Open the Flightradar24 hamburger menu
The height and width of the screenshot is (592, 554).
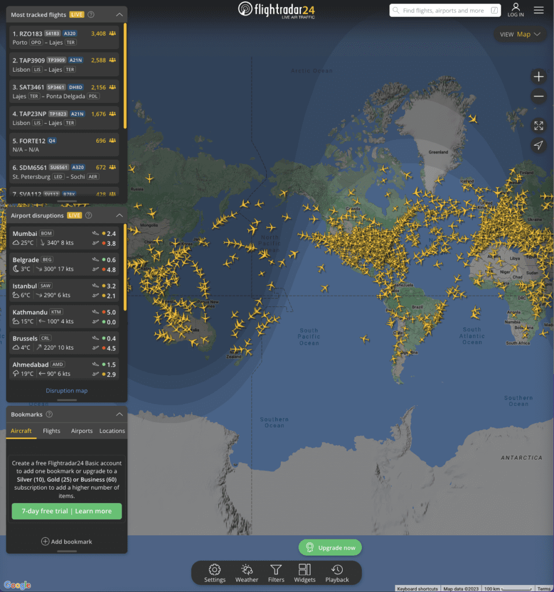[x=539, y=10]
